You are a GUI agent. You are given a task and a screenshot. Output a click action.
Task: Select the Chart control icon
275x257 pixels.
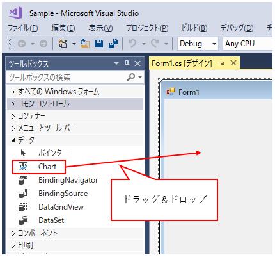click(x=23, y=167)
